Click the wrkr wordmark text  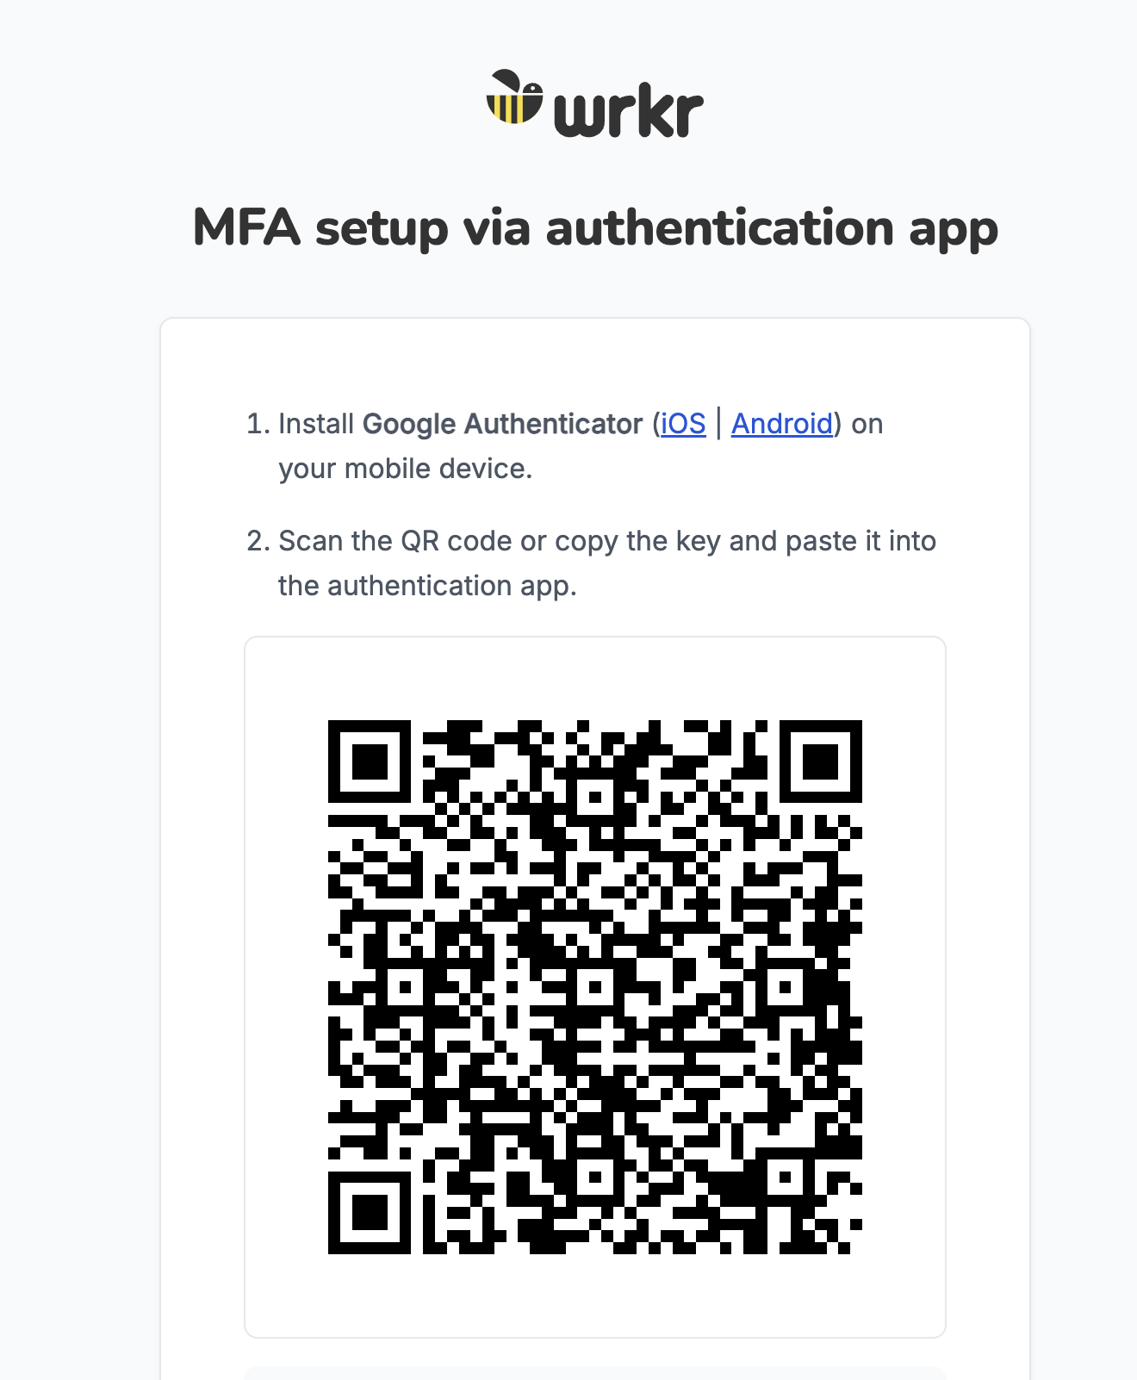pyautogui.click(x=629, y=112)
